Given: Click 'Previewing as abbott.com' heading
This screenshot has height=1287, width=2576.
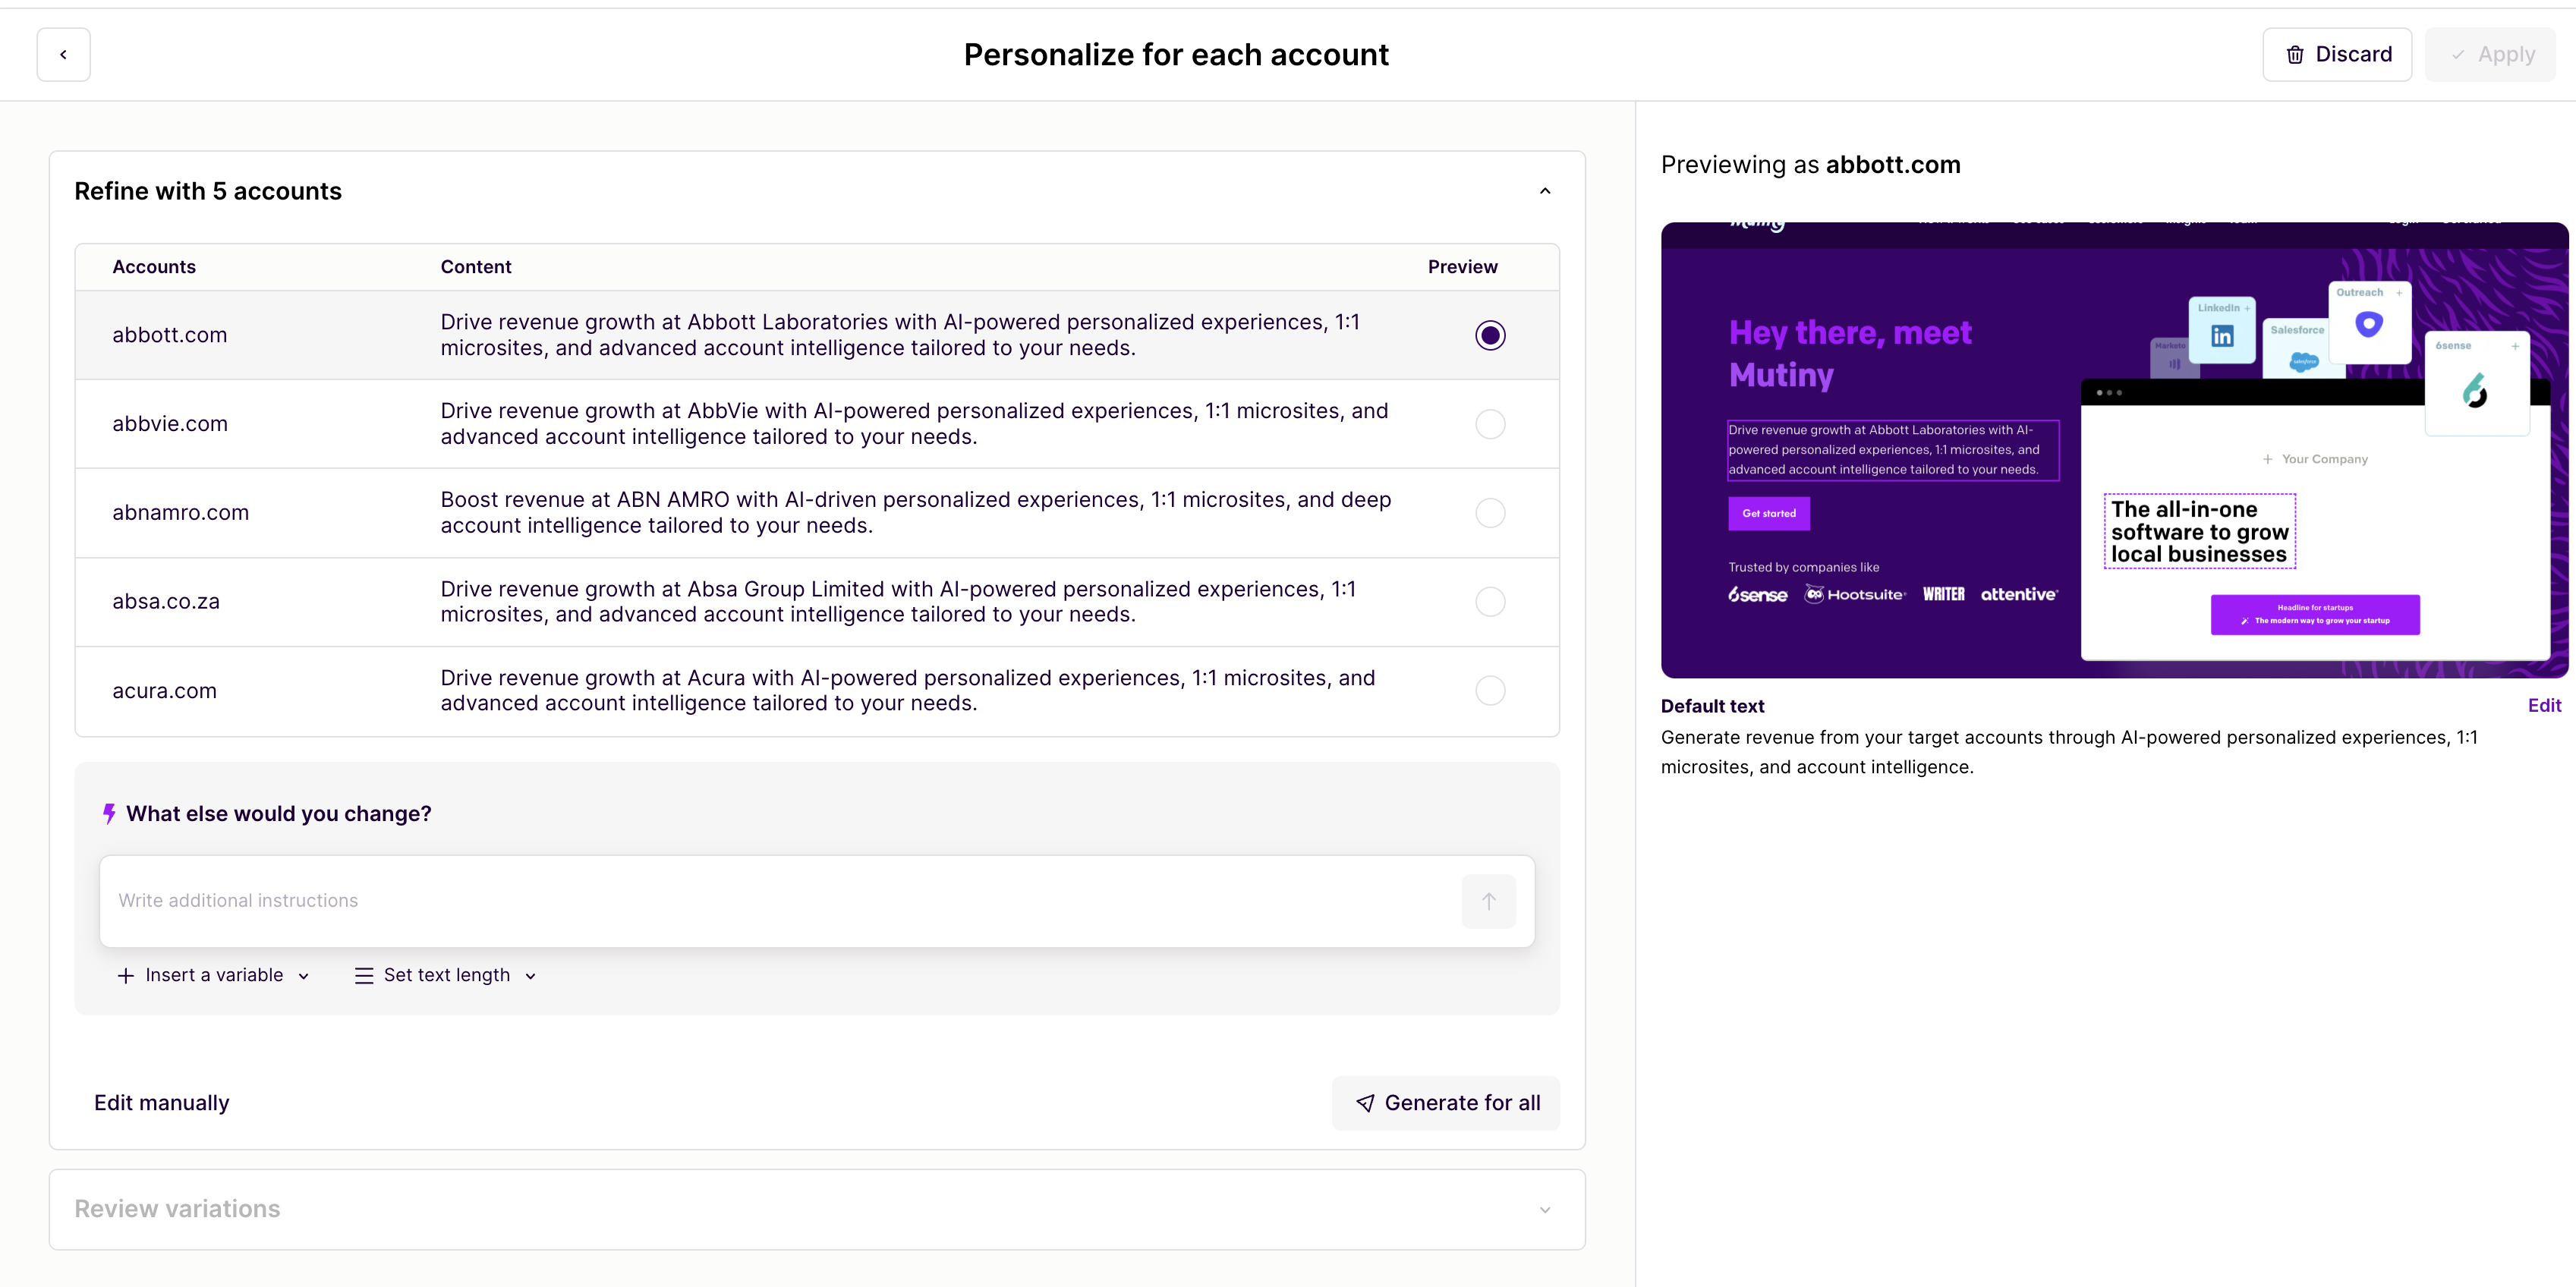Looking at the screenshot, I should point(1810,165).
